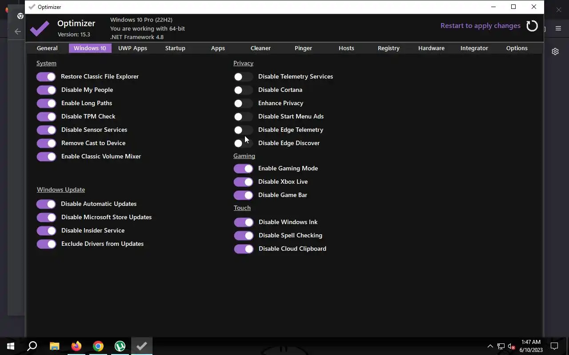Open Registry tab
This screenshot has height=355, width=569.
389,48
